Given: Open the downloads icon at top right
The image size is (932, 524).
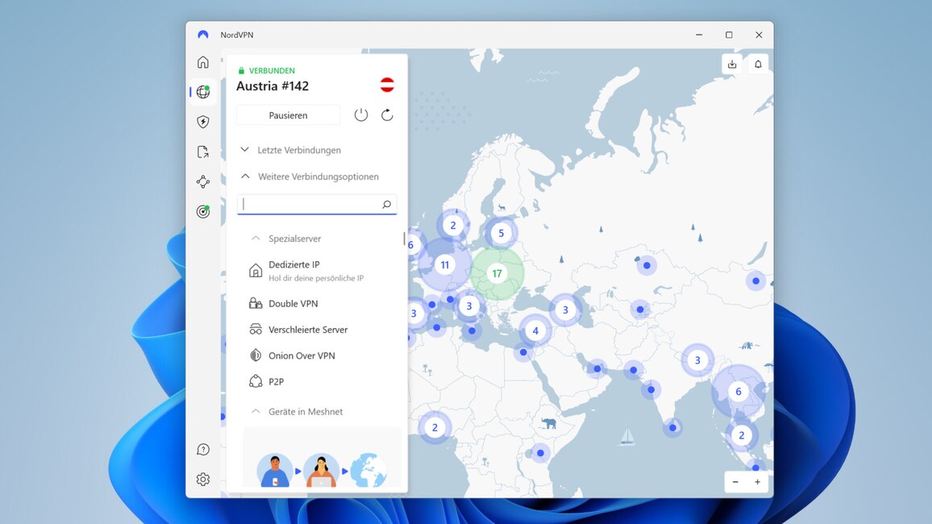Looking at the screenshot, I should (731, 63).
